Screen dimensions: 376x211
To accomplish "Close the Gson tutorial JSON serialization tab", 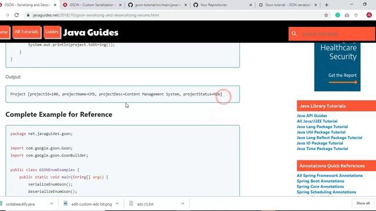I will point(316,5).
